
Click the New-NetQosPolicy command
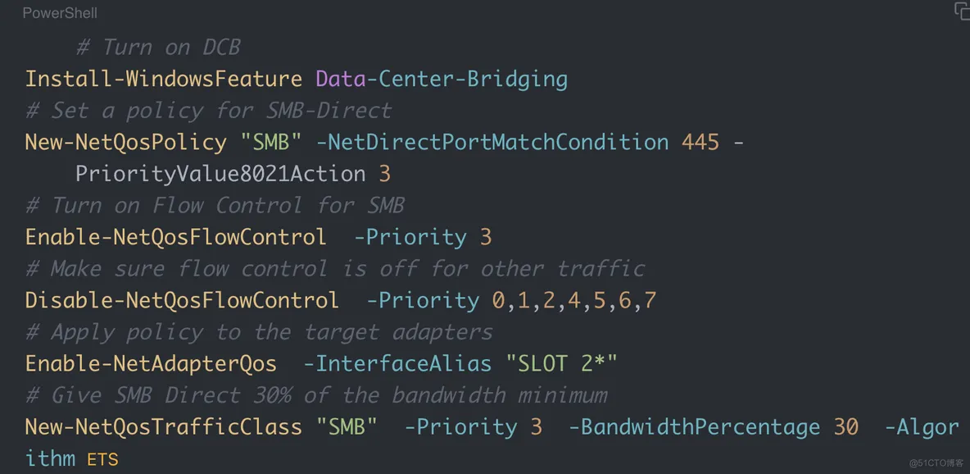click(126, 142)
